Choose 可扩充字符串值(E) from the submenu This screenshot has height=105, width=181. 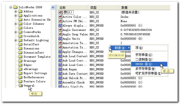[x=149, y=73]
